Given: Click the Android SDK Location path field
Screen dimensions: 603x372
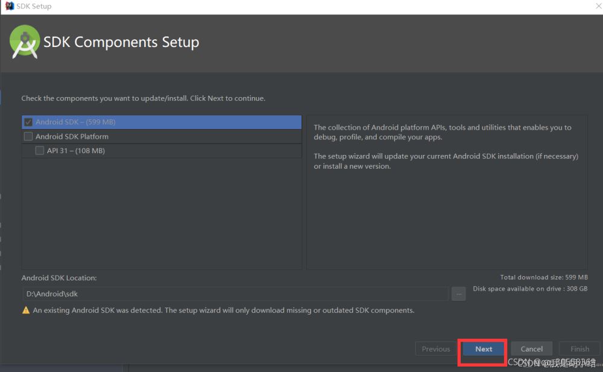Looking at the screenshot, I should pos(235,294).
